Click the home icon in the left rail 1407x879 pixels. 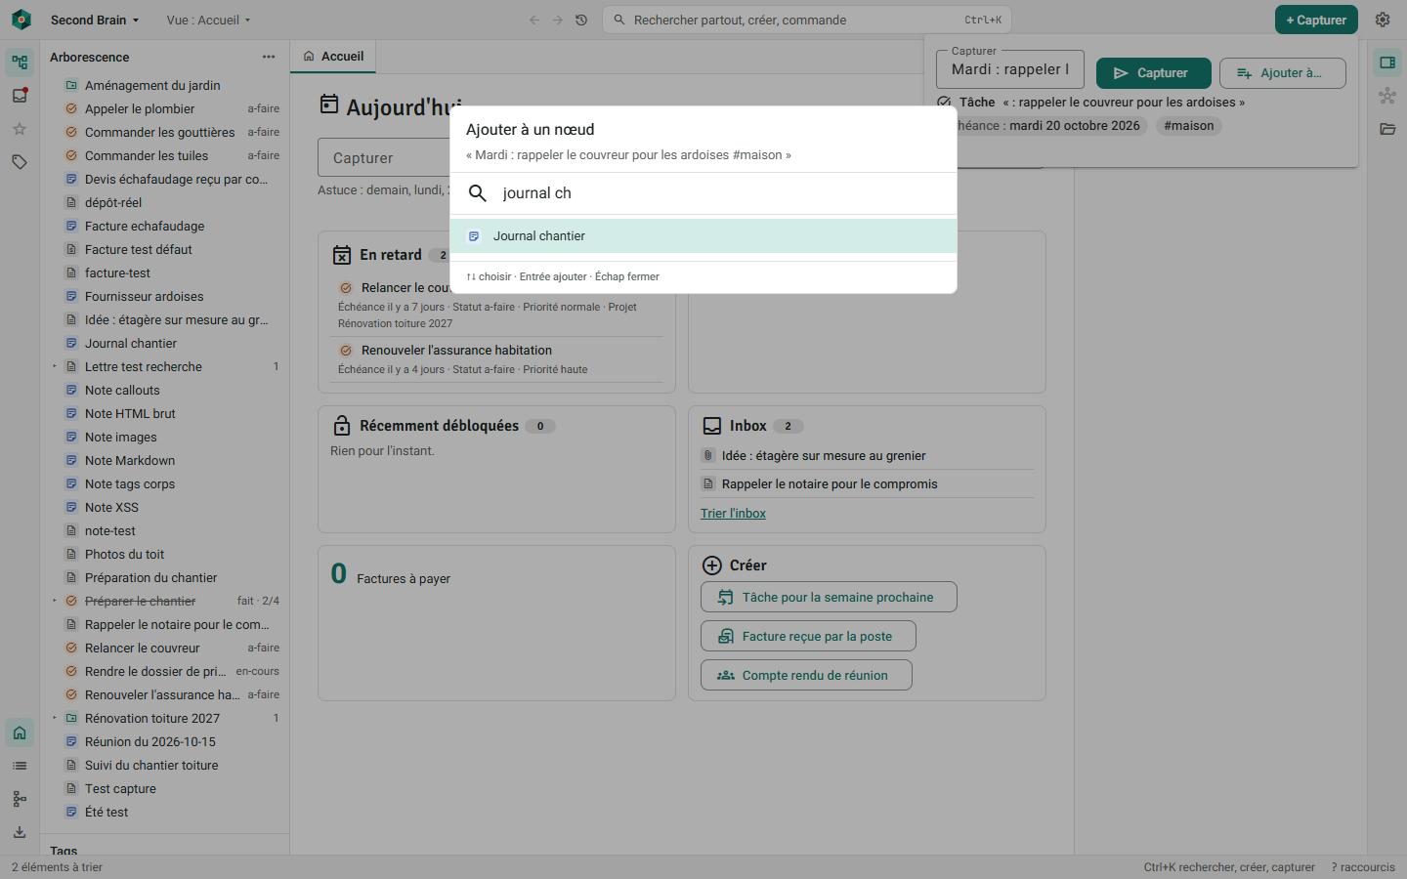20,732
